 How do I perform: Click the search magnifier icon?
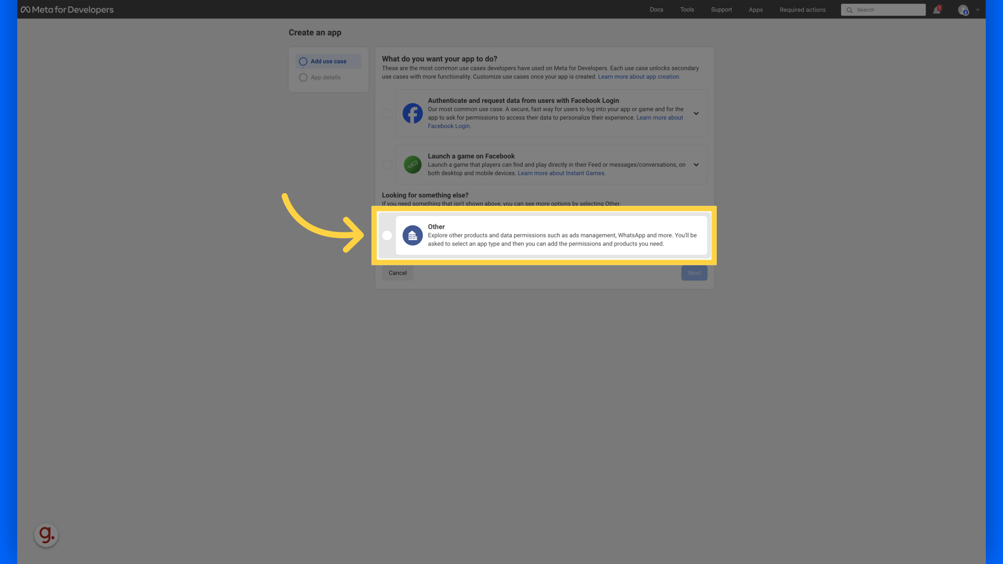(849, 10)
